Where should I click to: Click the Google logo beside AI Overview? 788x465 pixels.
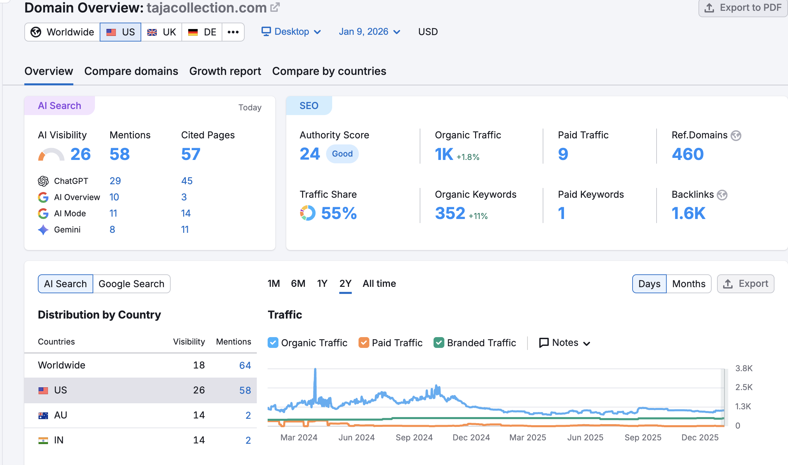pyautogui.click(x=43, y=197)
